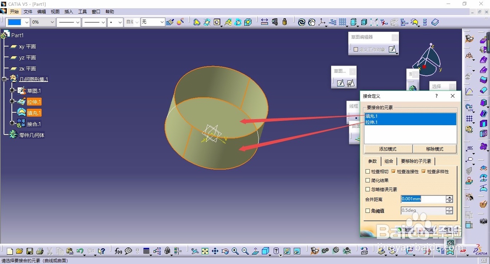The height and width of the screenshot is (264, 490).
Task: Click the help ? button in 接合定义
Action: [437, 96]
